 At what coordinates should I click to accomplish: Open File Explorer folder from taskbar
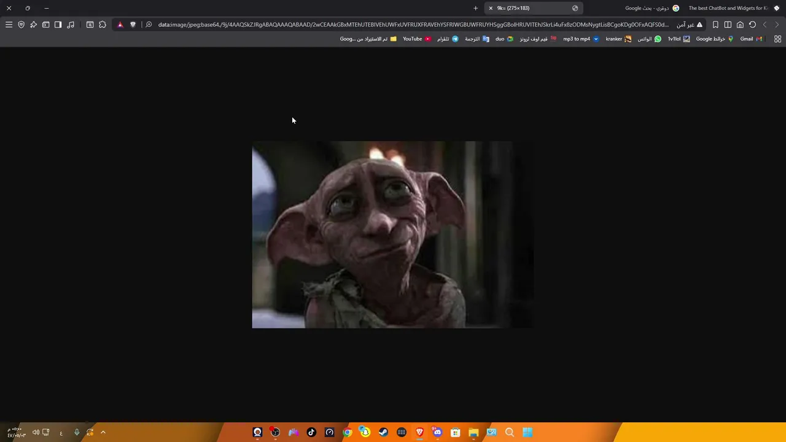click(473, 432)
